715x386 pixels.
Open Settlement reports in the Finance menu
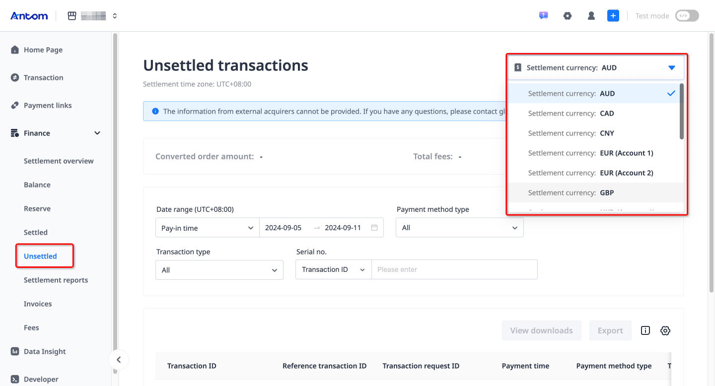56,280
